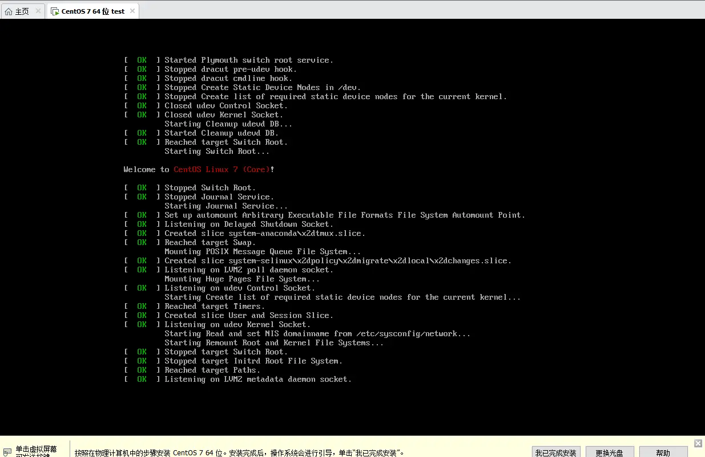Select the CentOS 7 64 位 test tab
The width and height of the screenshot is (705, 457).
[92, 11]
